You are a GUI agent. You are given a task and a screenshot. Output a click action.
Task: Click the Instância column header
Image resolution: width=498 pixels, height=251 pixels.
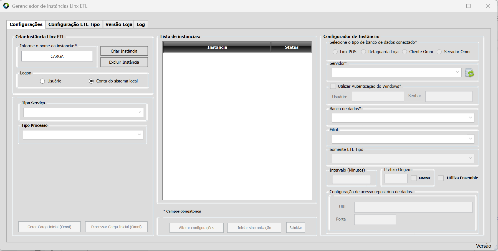[217, 47]
